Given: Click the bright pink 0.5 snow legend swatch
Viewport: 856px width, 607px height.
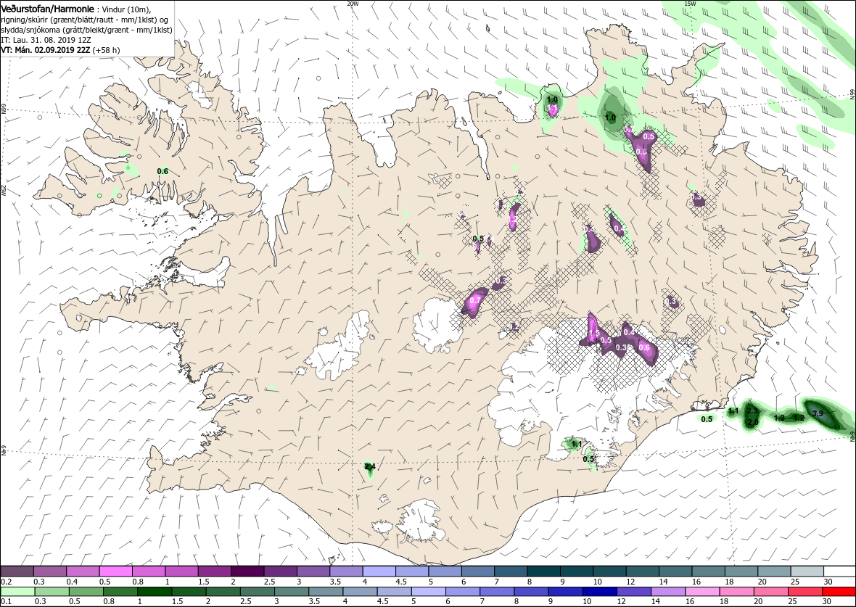Looking at the screenshot, I should coord(116,571).
